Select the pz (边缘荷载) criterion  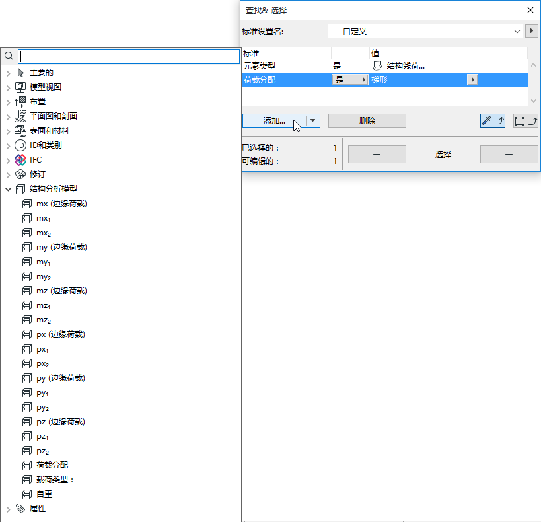point(61,422)
